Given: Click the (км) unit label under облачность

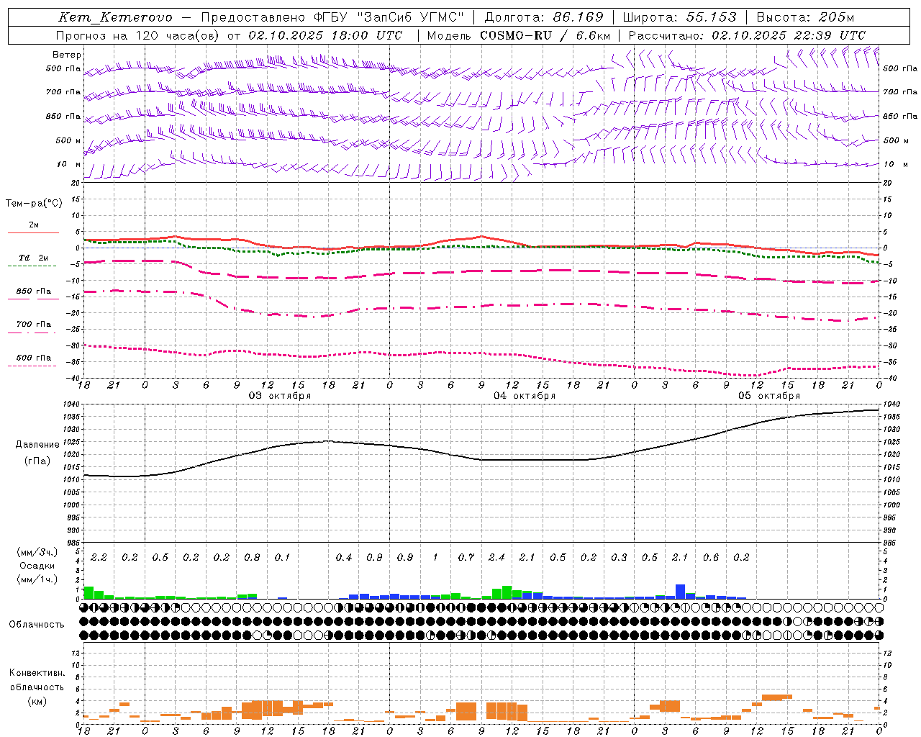Looking at the screenshot, I should 37,701.
